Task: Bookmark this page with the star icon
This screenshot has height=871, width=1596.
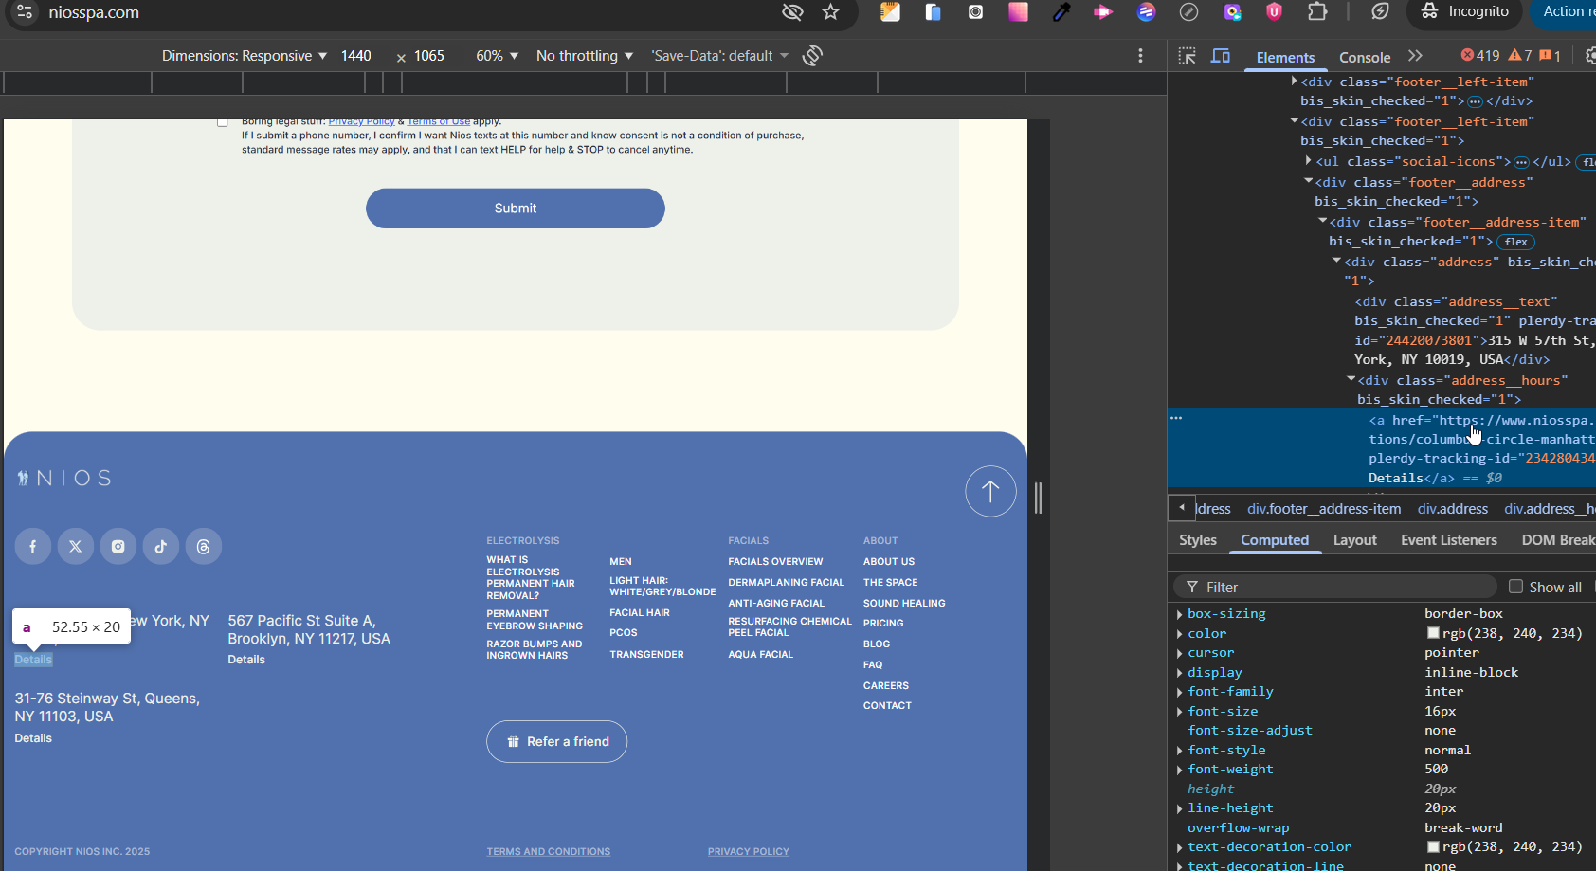Action: coord(831,12)
